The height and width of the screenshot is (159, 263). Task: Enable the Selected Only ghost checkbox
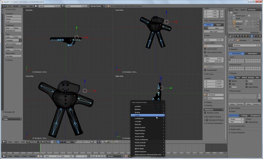(x=247, y=122)
